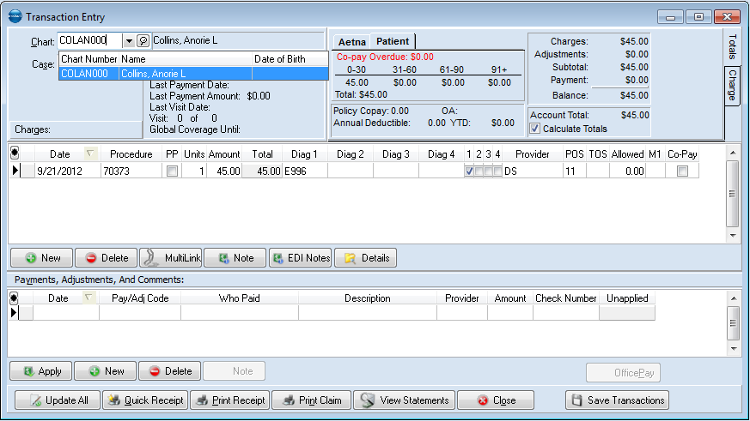
Task: Click the red minus icon on payments Delete
Action: pyautogui.click(x=155, y=371)
